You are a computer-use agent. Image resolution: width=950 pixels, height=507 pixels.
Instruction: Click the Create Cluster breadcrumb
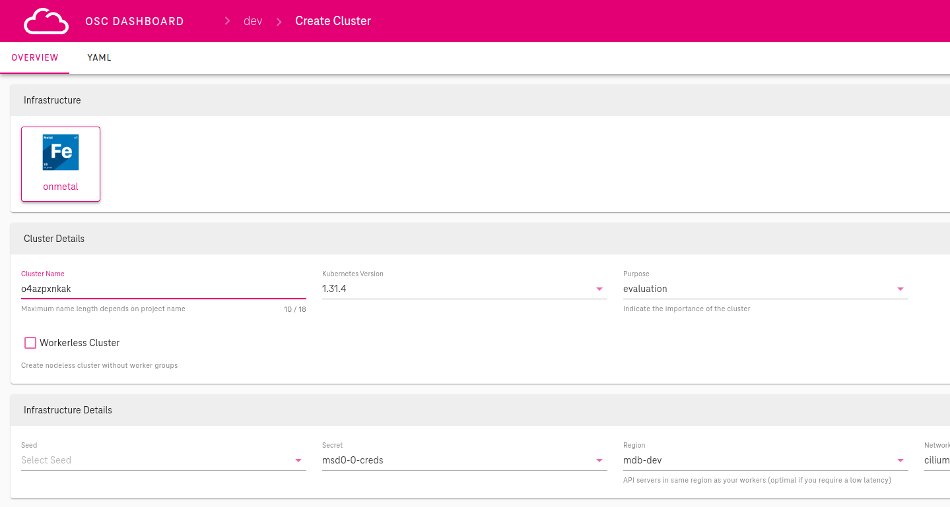coord(333,21)
